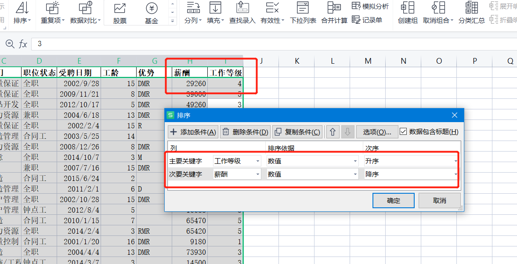Click the RMR cell in 优势 column
Screen dimensions: 517x264
(154, 231)
